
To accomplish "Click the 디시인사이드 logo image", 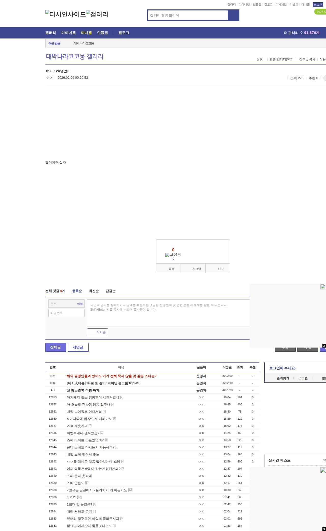I will pos(66,14).
